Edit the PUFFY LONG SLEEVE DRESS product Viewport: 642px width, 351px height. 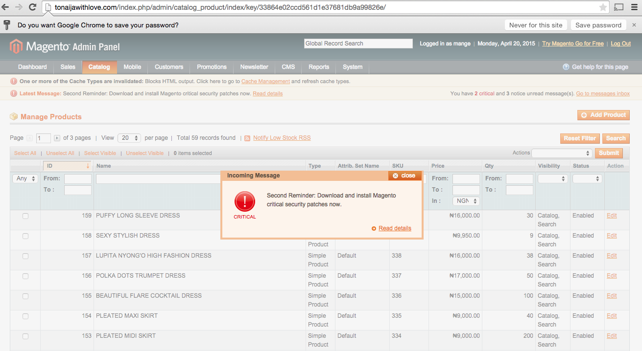(x=612, y=216)
